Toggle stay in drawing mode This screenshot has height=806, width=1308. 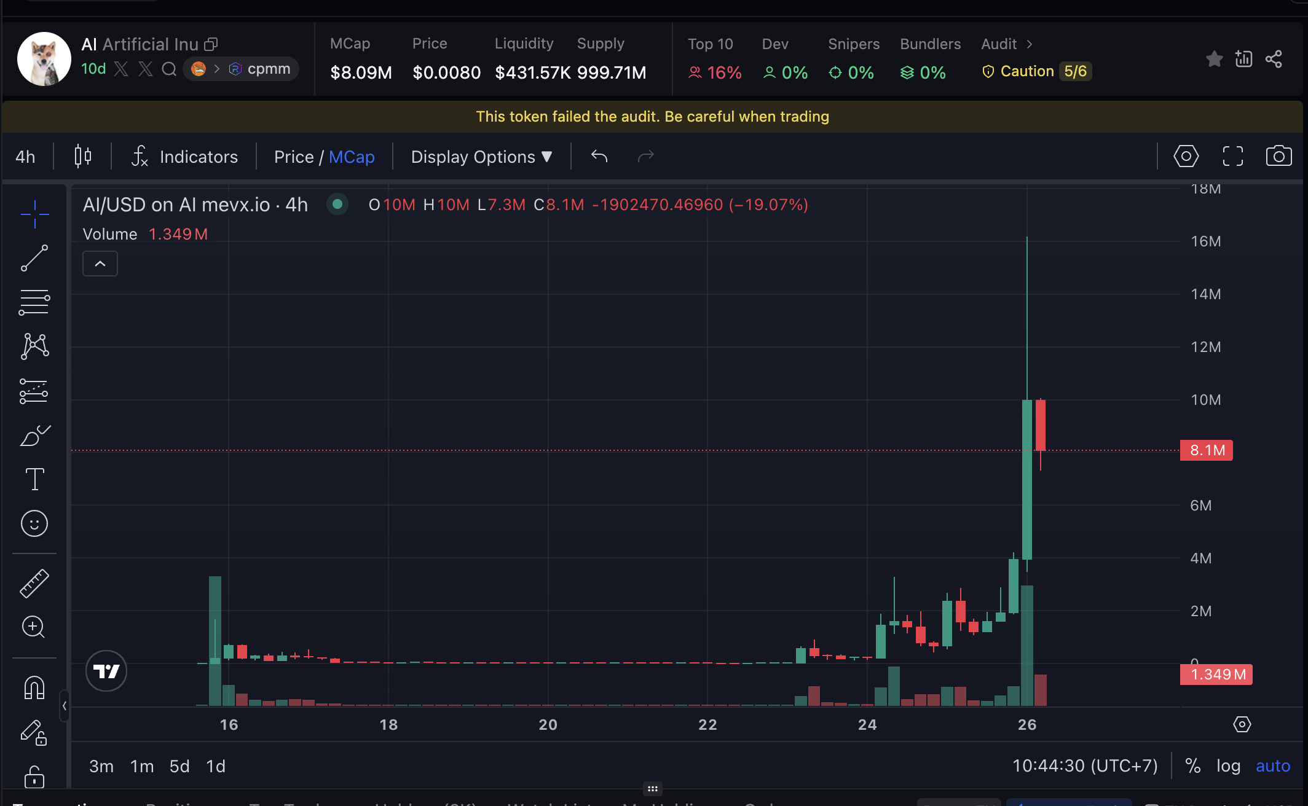pos(34,732)
